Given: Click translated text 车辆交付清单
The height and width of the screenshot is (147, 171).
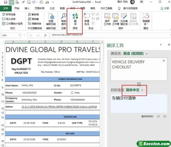Looking at the screenshot, I should (x=124, y=98).
